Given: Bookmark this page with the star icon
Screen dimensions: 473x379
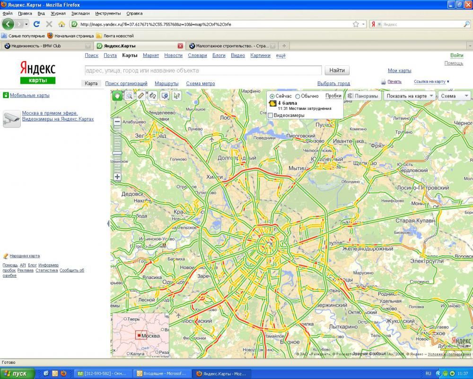Looking at the screenshot, I should coord(356,24).
